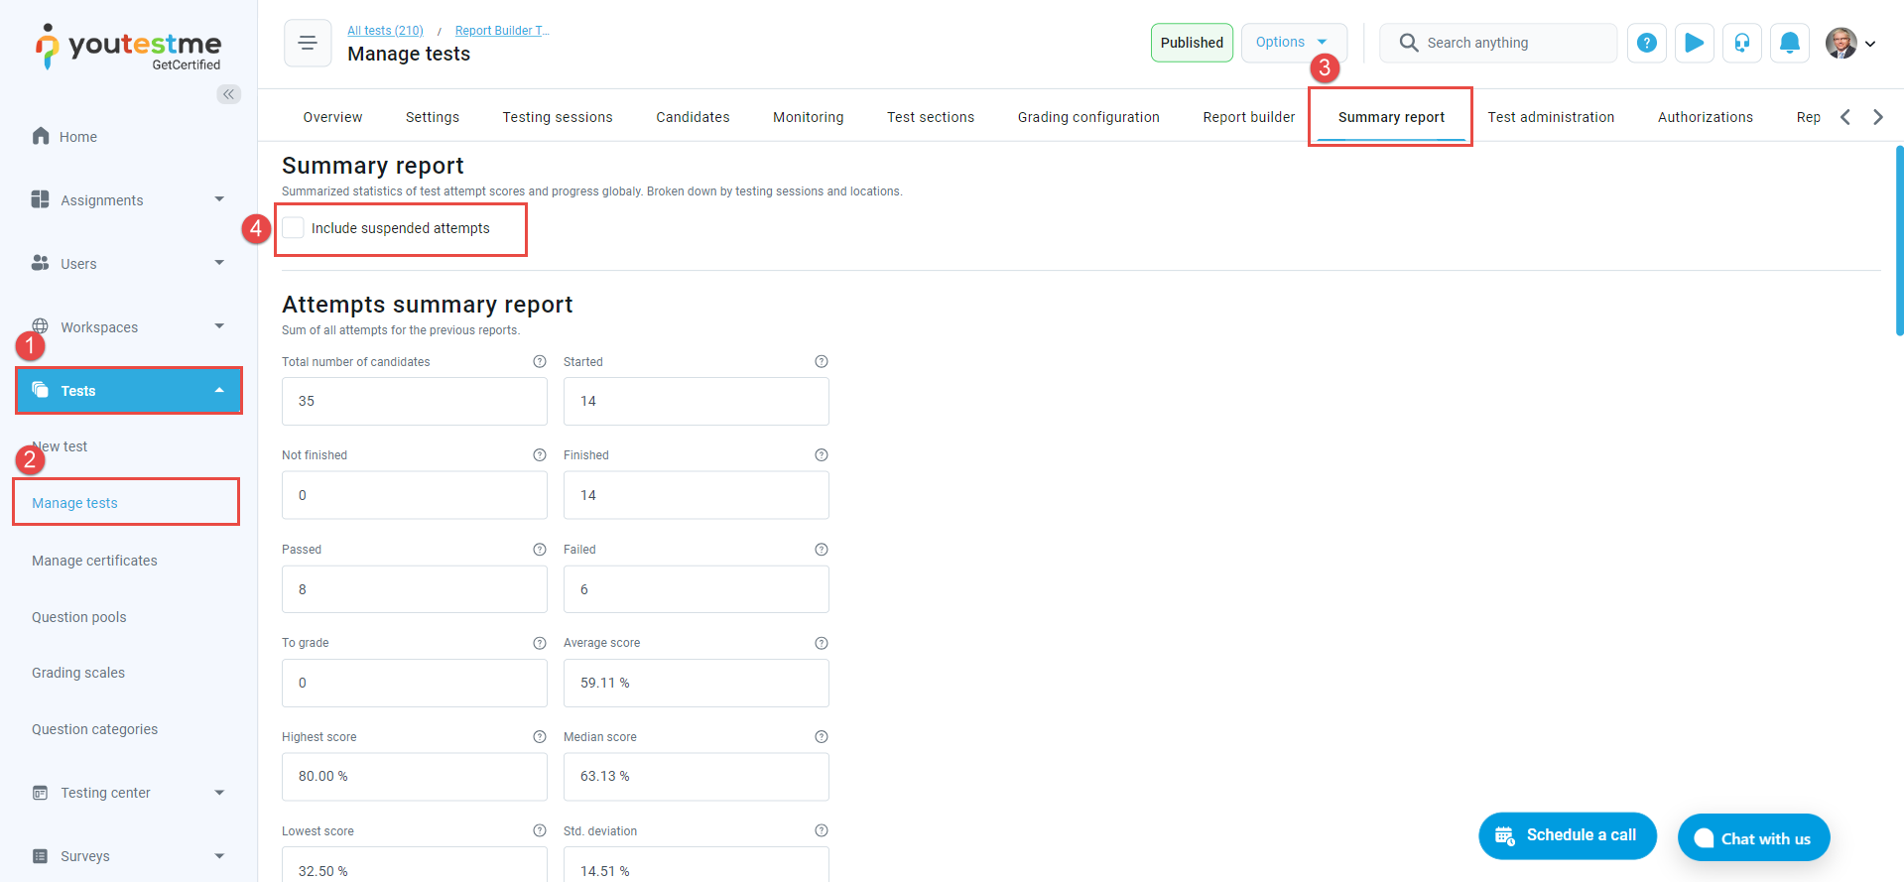Open Question categories in sidebar
The width and height of the screenshot is (1904, 882).
click(94, 729)
